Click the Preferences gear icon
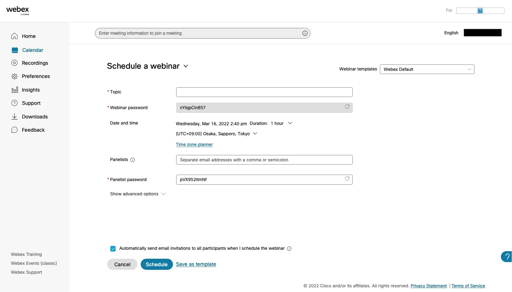Screen dimensions: 512x292 coord(14,76)
